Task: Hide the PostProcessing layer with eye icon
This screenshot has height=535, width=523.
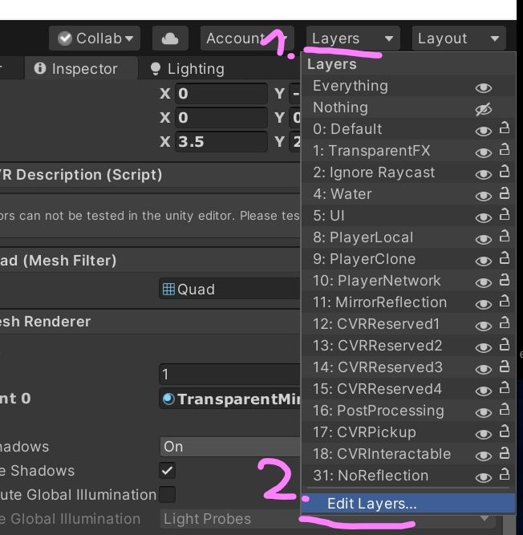Action: [483, 411]
